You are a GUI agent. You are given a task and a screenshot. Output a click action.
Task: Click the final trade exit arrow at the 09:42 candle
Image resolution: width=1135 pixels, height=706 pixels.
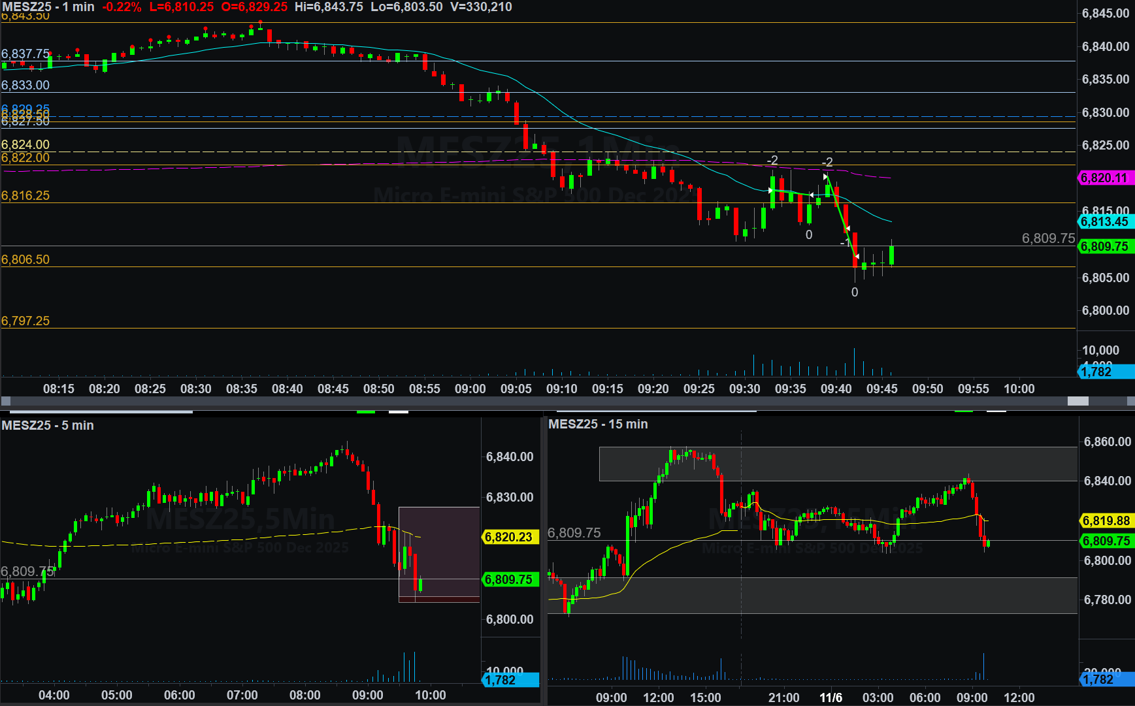(857, 256)
